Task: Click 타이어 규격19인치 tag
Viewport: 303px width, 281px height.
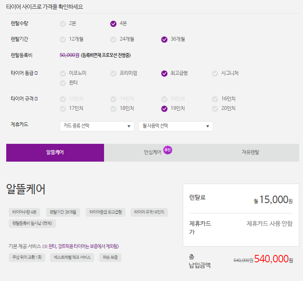Action: pos(149,212)
